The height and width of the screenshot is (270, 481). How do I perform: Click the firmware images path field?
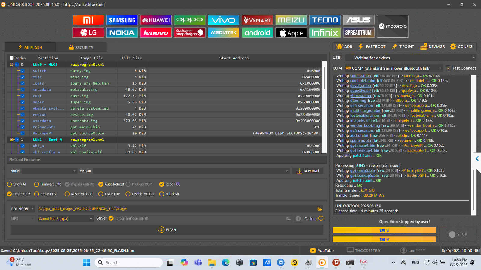coord(176,209)
